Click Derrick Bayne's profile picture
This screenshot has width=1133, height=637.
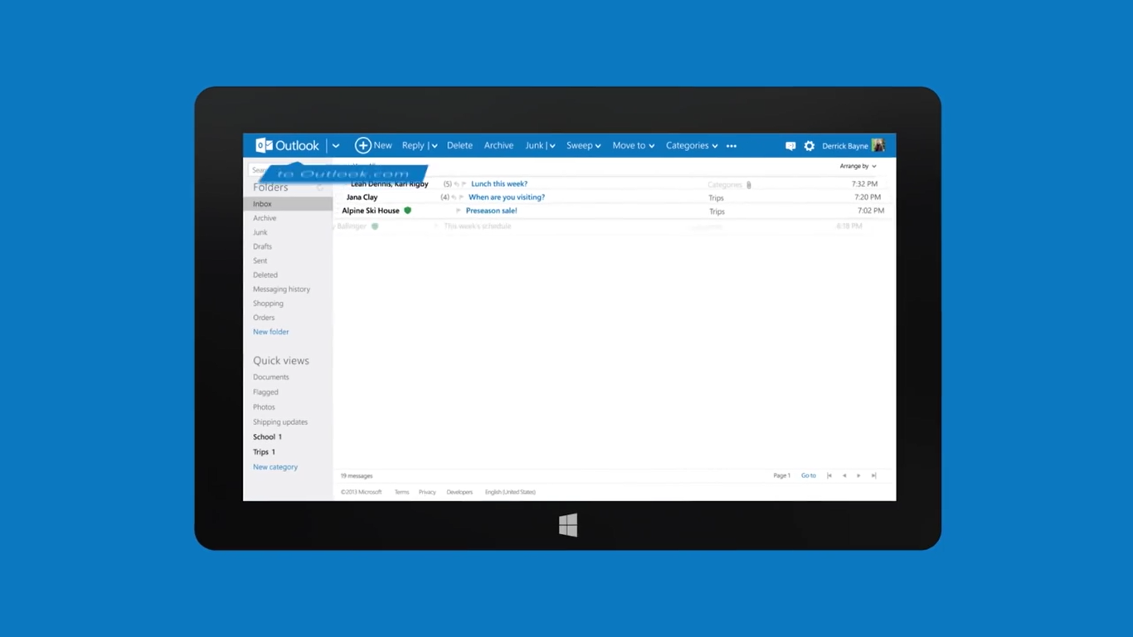(878, 145)
